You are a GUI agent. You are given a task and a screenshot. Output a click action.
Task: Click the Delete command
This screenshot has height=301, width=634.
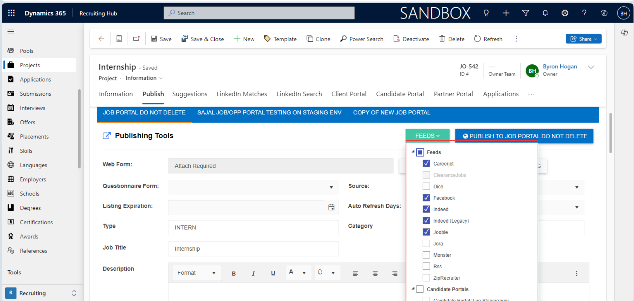pyautogui.click(x=452, y=39)
